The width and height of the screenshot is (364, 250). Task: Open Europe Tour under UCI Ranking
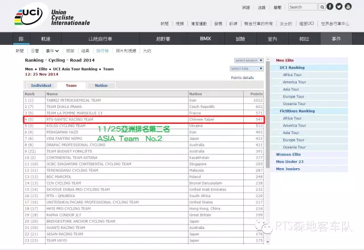[293, 97]
